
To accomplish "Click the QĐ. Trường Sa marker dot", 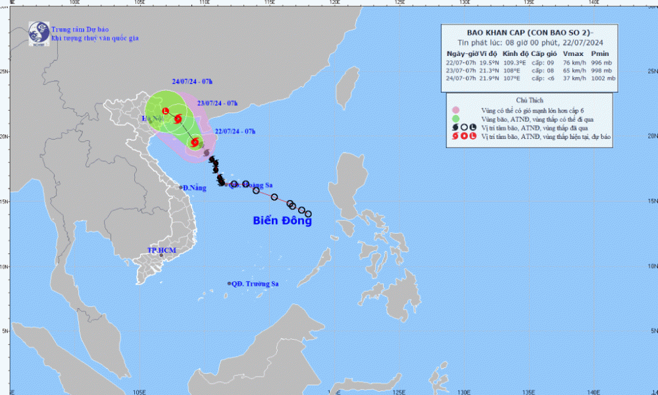I will coord(229,284).
